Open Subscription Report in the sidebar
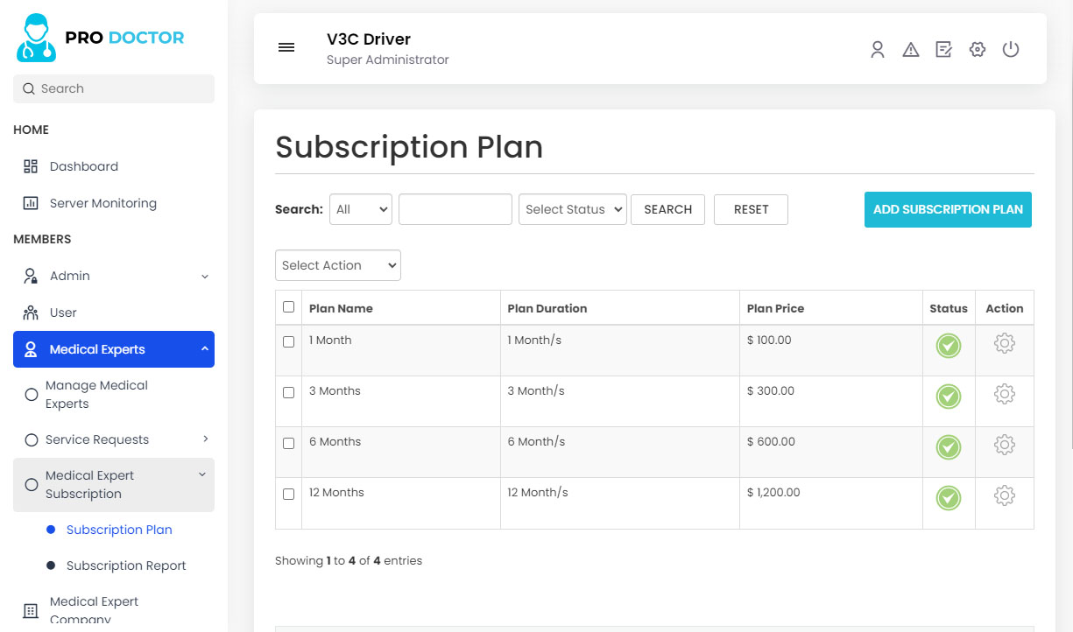Screen dimensions: 1073x632 (126, 565)
